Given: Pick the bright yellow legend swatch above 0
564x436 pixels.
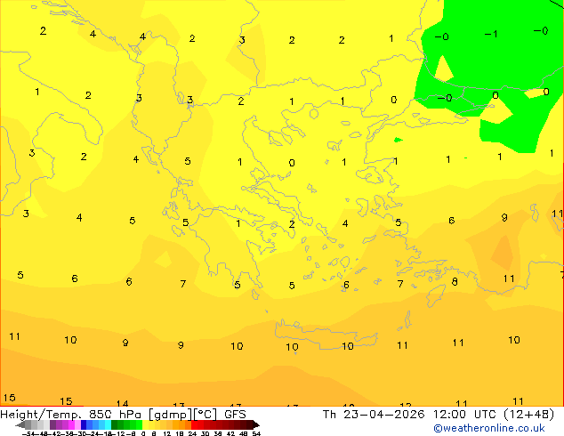Looking at the screenshot, I should [146, 425].
